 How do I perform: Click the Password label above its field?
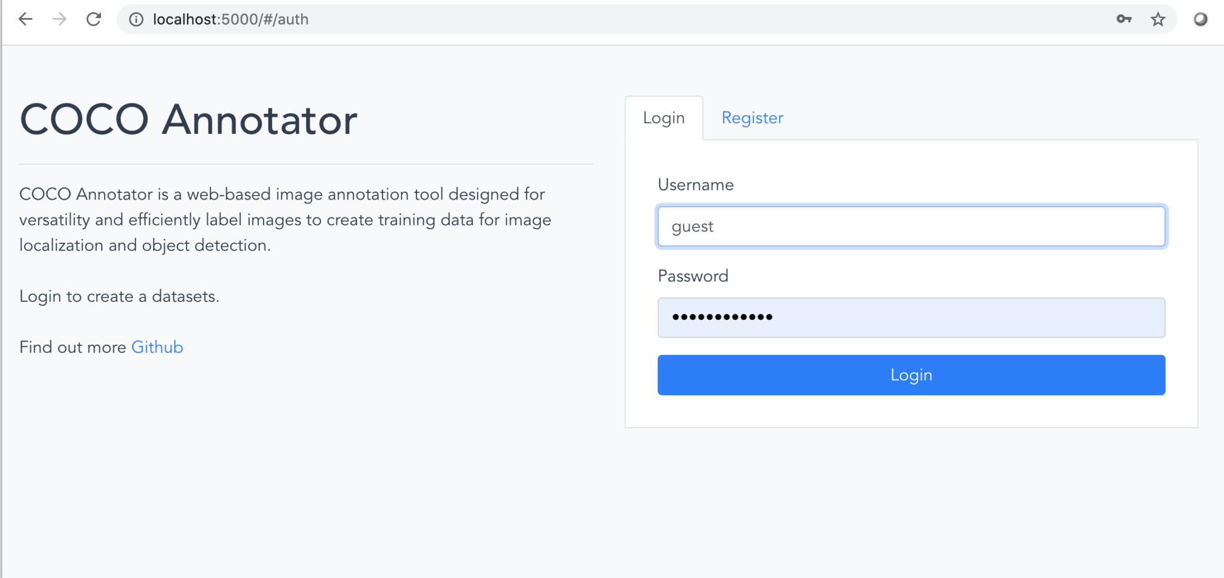click(x=693, y=276)
